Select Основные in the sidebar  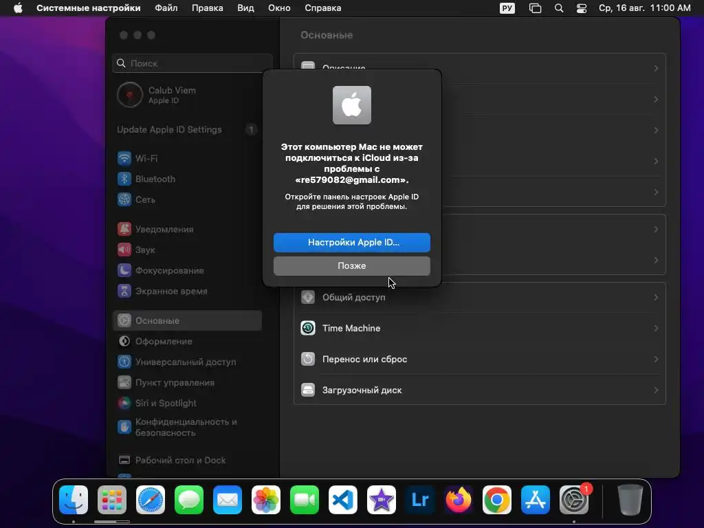click(x=187, y=321)
